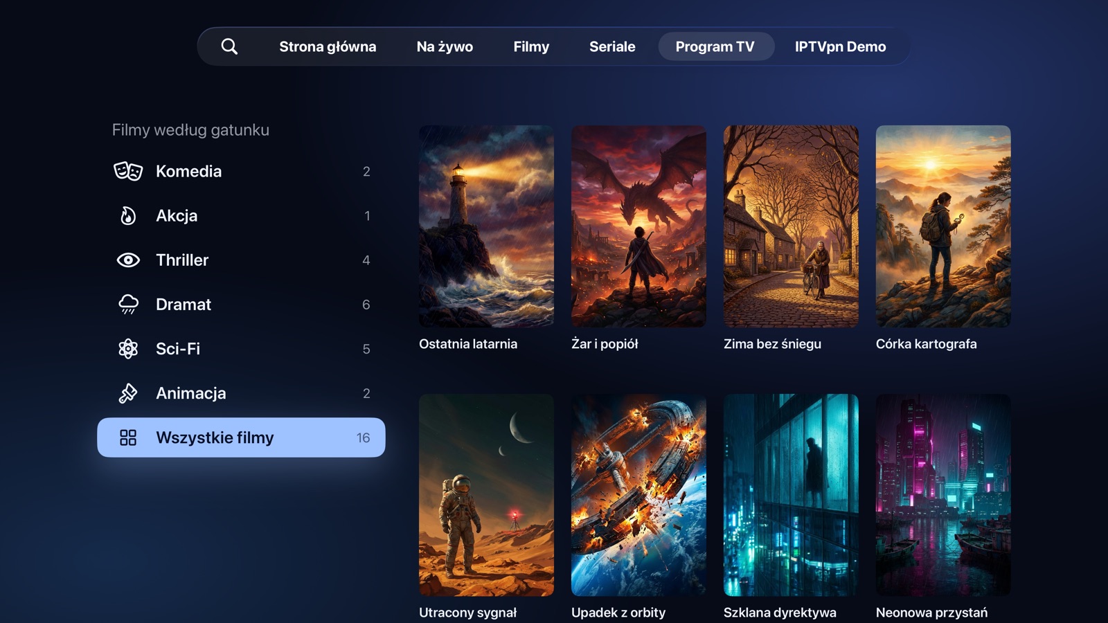This screenshot has width=1108, height=623.
Task: Open the Filmy tab
Action: click(531, 46)
